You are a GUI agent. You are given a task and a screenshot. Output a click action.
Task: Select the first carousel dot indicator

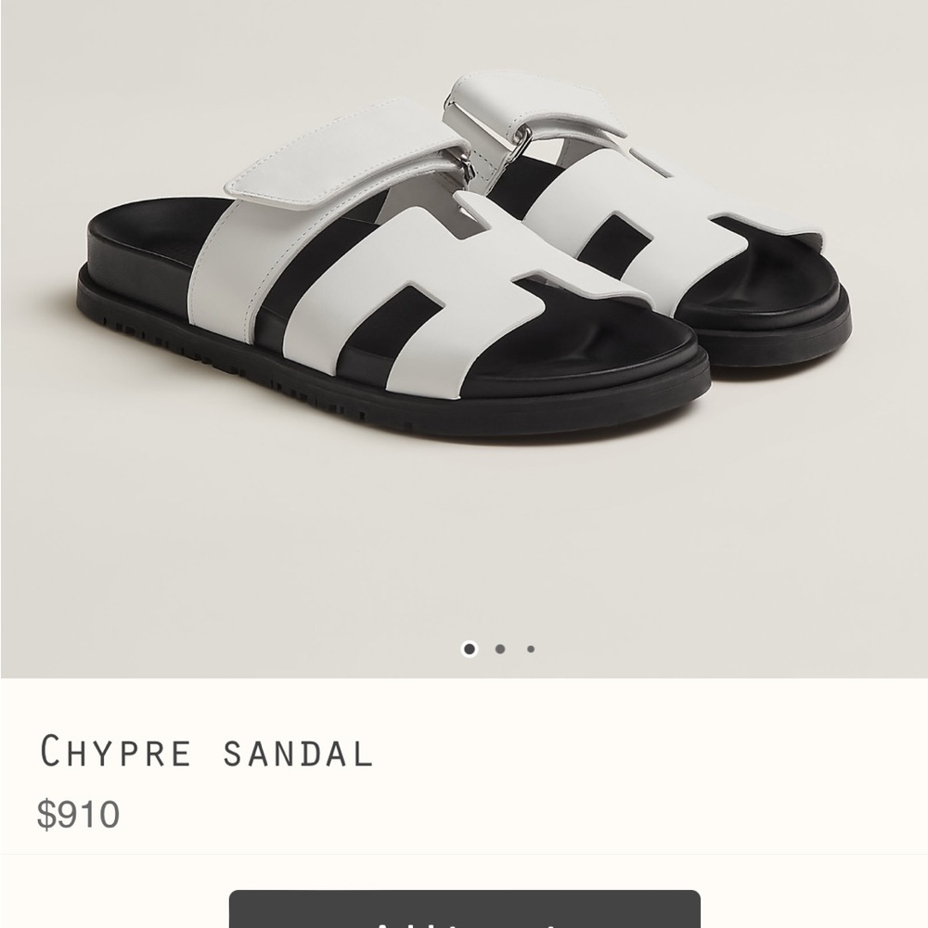pyautogui.click(x=470, y=650)
